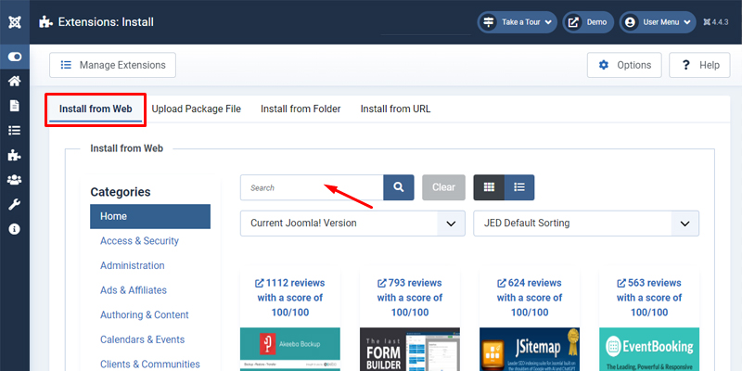Open the Menus list sidebar icon
The image size is (742, 371).
(15, 131)
